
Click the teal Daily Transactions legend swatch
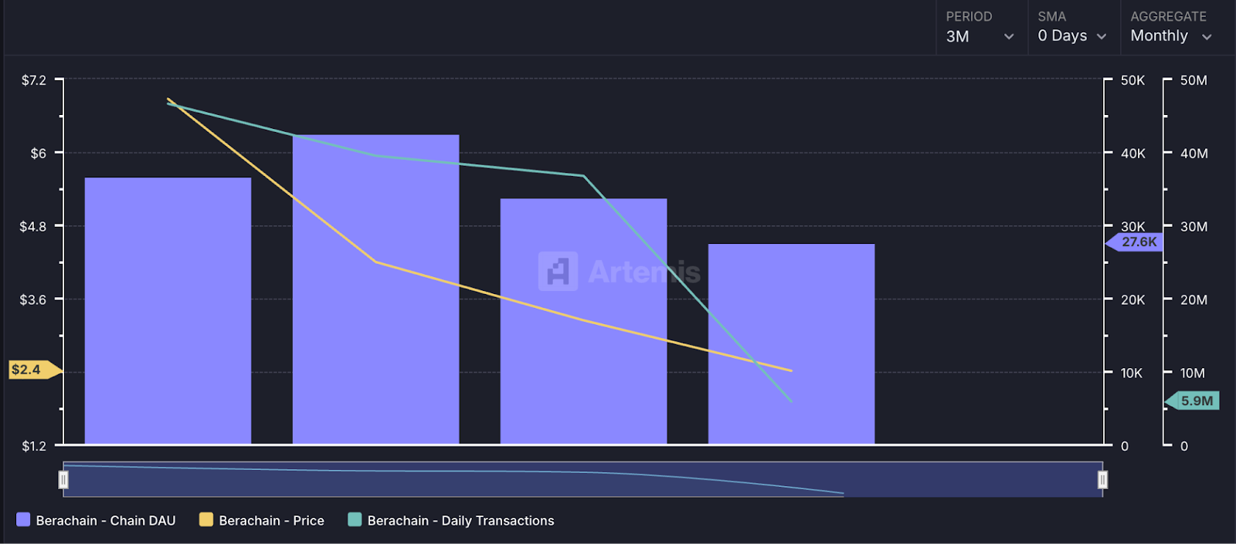click(x=355, y=519)
